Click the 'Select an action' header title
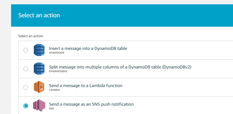 click(39, 15)
